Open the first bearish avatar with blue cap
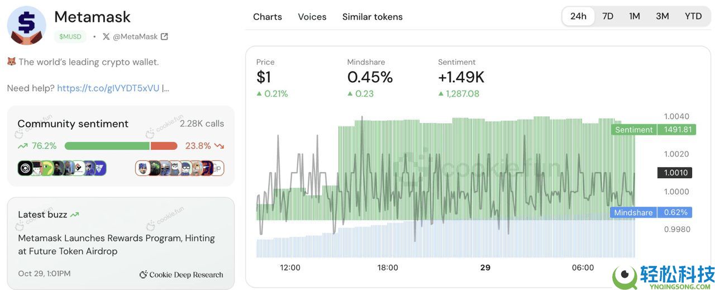 click(142, 168)
